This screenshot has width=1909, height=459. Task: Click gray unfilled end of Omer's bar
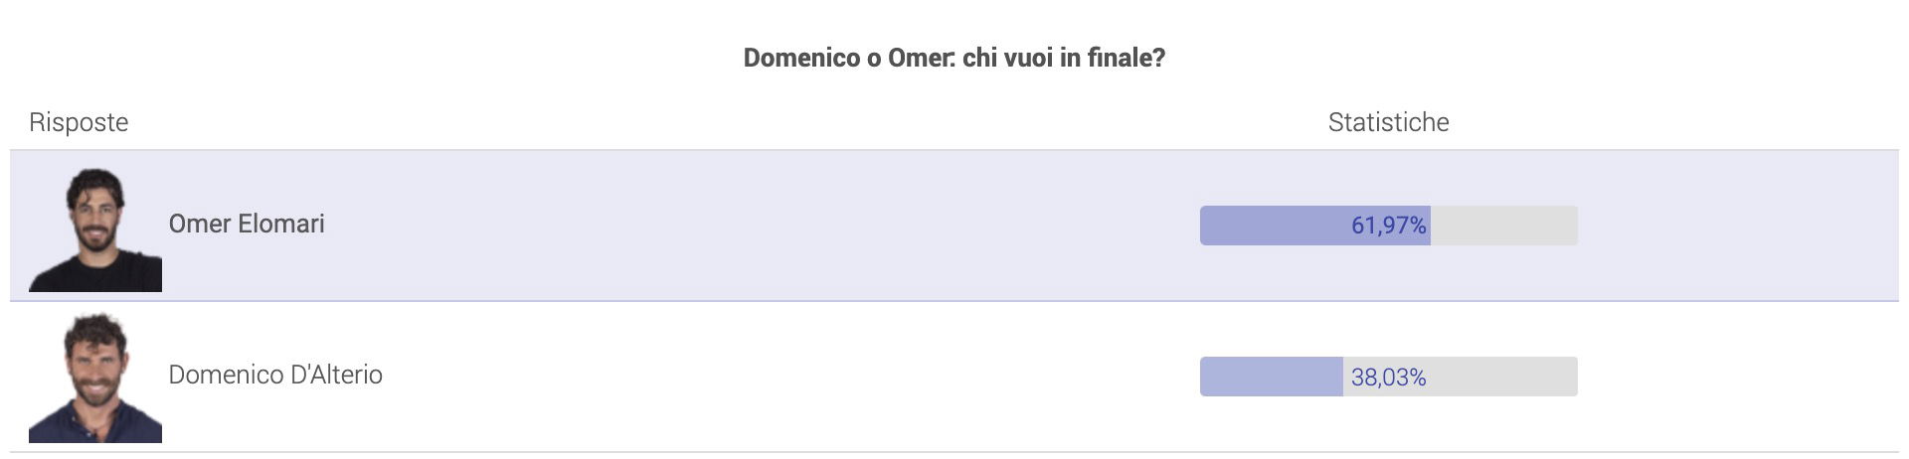pyautogui.click(x=1503, y=226)
